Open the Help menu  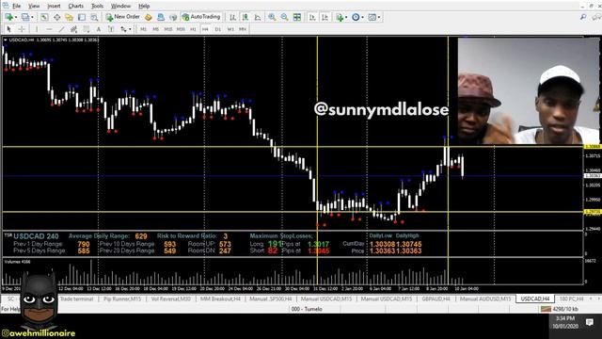[x=144, y=6]
